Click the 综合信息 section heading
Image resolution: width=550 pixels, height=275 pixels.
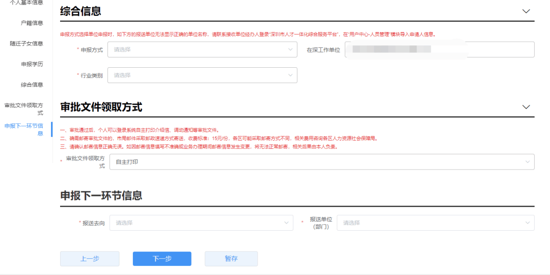(x=80, y=11)
